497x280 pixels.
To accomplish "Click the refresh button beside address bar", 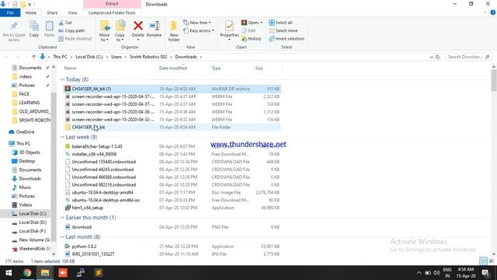I will pos(437,57).
